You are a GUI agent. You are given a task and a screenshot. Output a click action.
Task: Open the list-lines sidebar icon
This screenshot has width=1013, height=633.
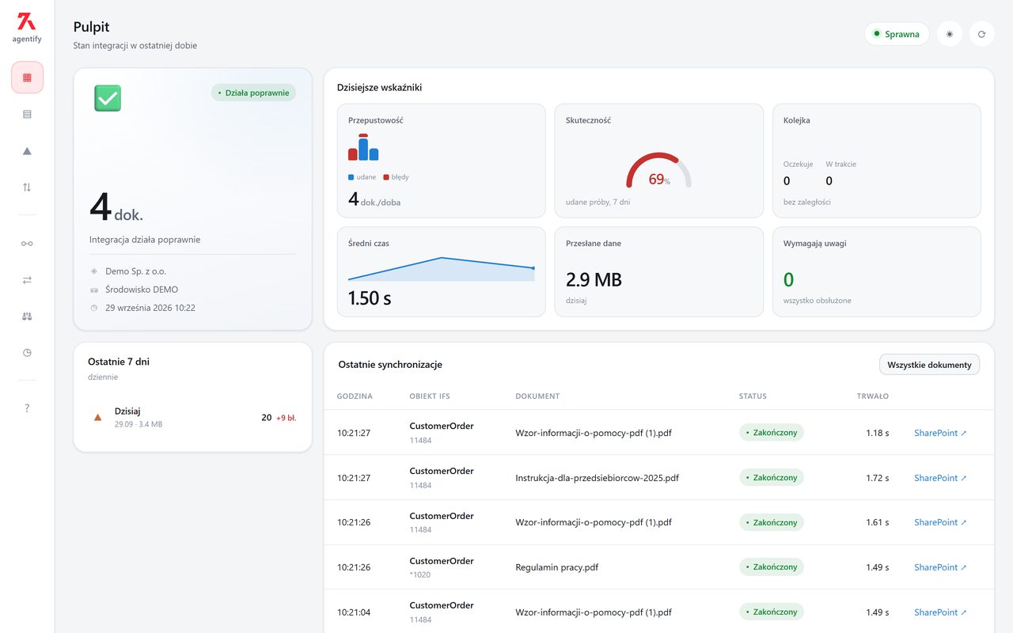point(27,114)
